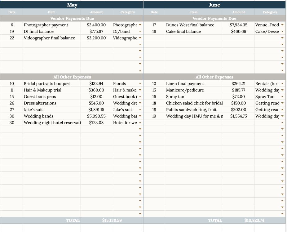
Task: Select the Dunes West final balance cell
Action: pyautogui.click(x=194, y=25)
